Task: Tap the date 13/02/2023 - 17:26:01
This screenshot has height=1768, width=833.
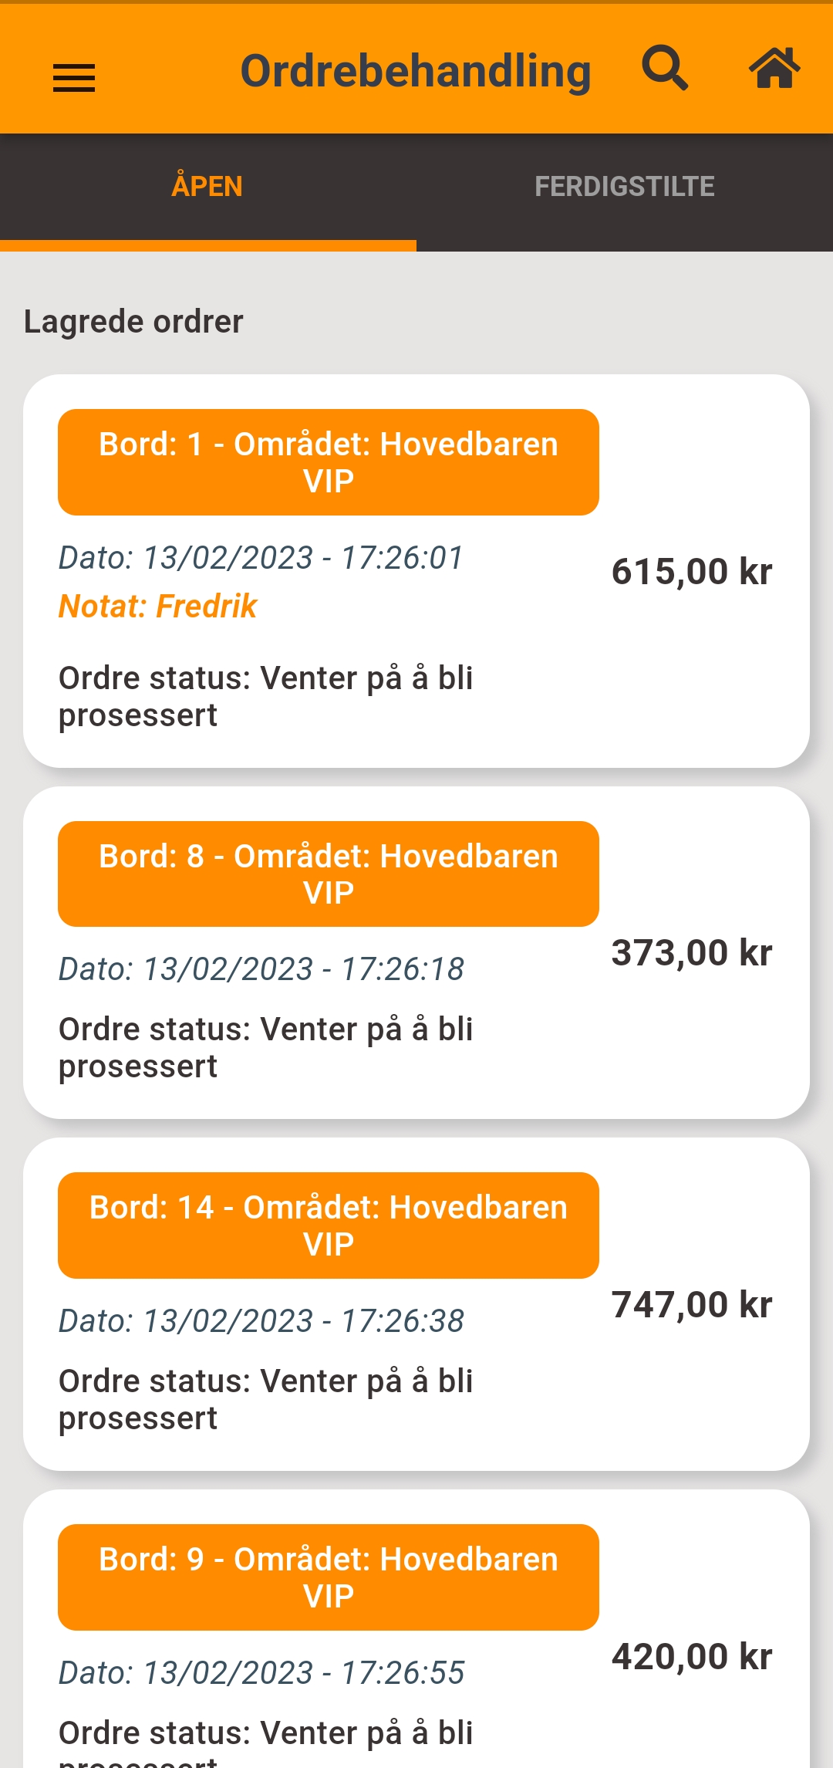Action: click(x=261, y=558)
